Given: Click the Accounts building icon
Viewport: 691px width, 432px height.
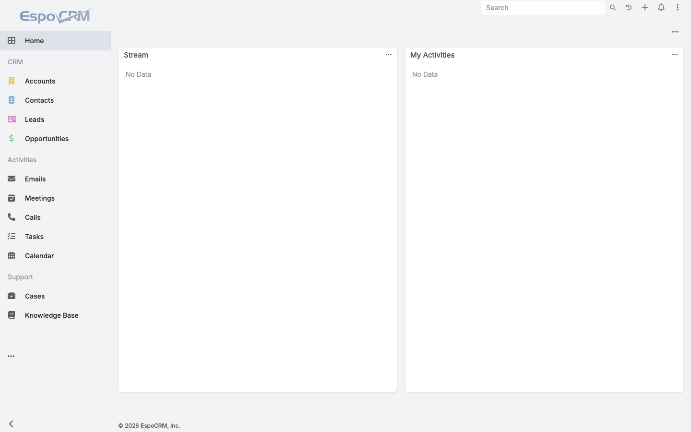Looking at the screenshot, I should (x=12, y=81).
